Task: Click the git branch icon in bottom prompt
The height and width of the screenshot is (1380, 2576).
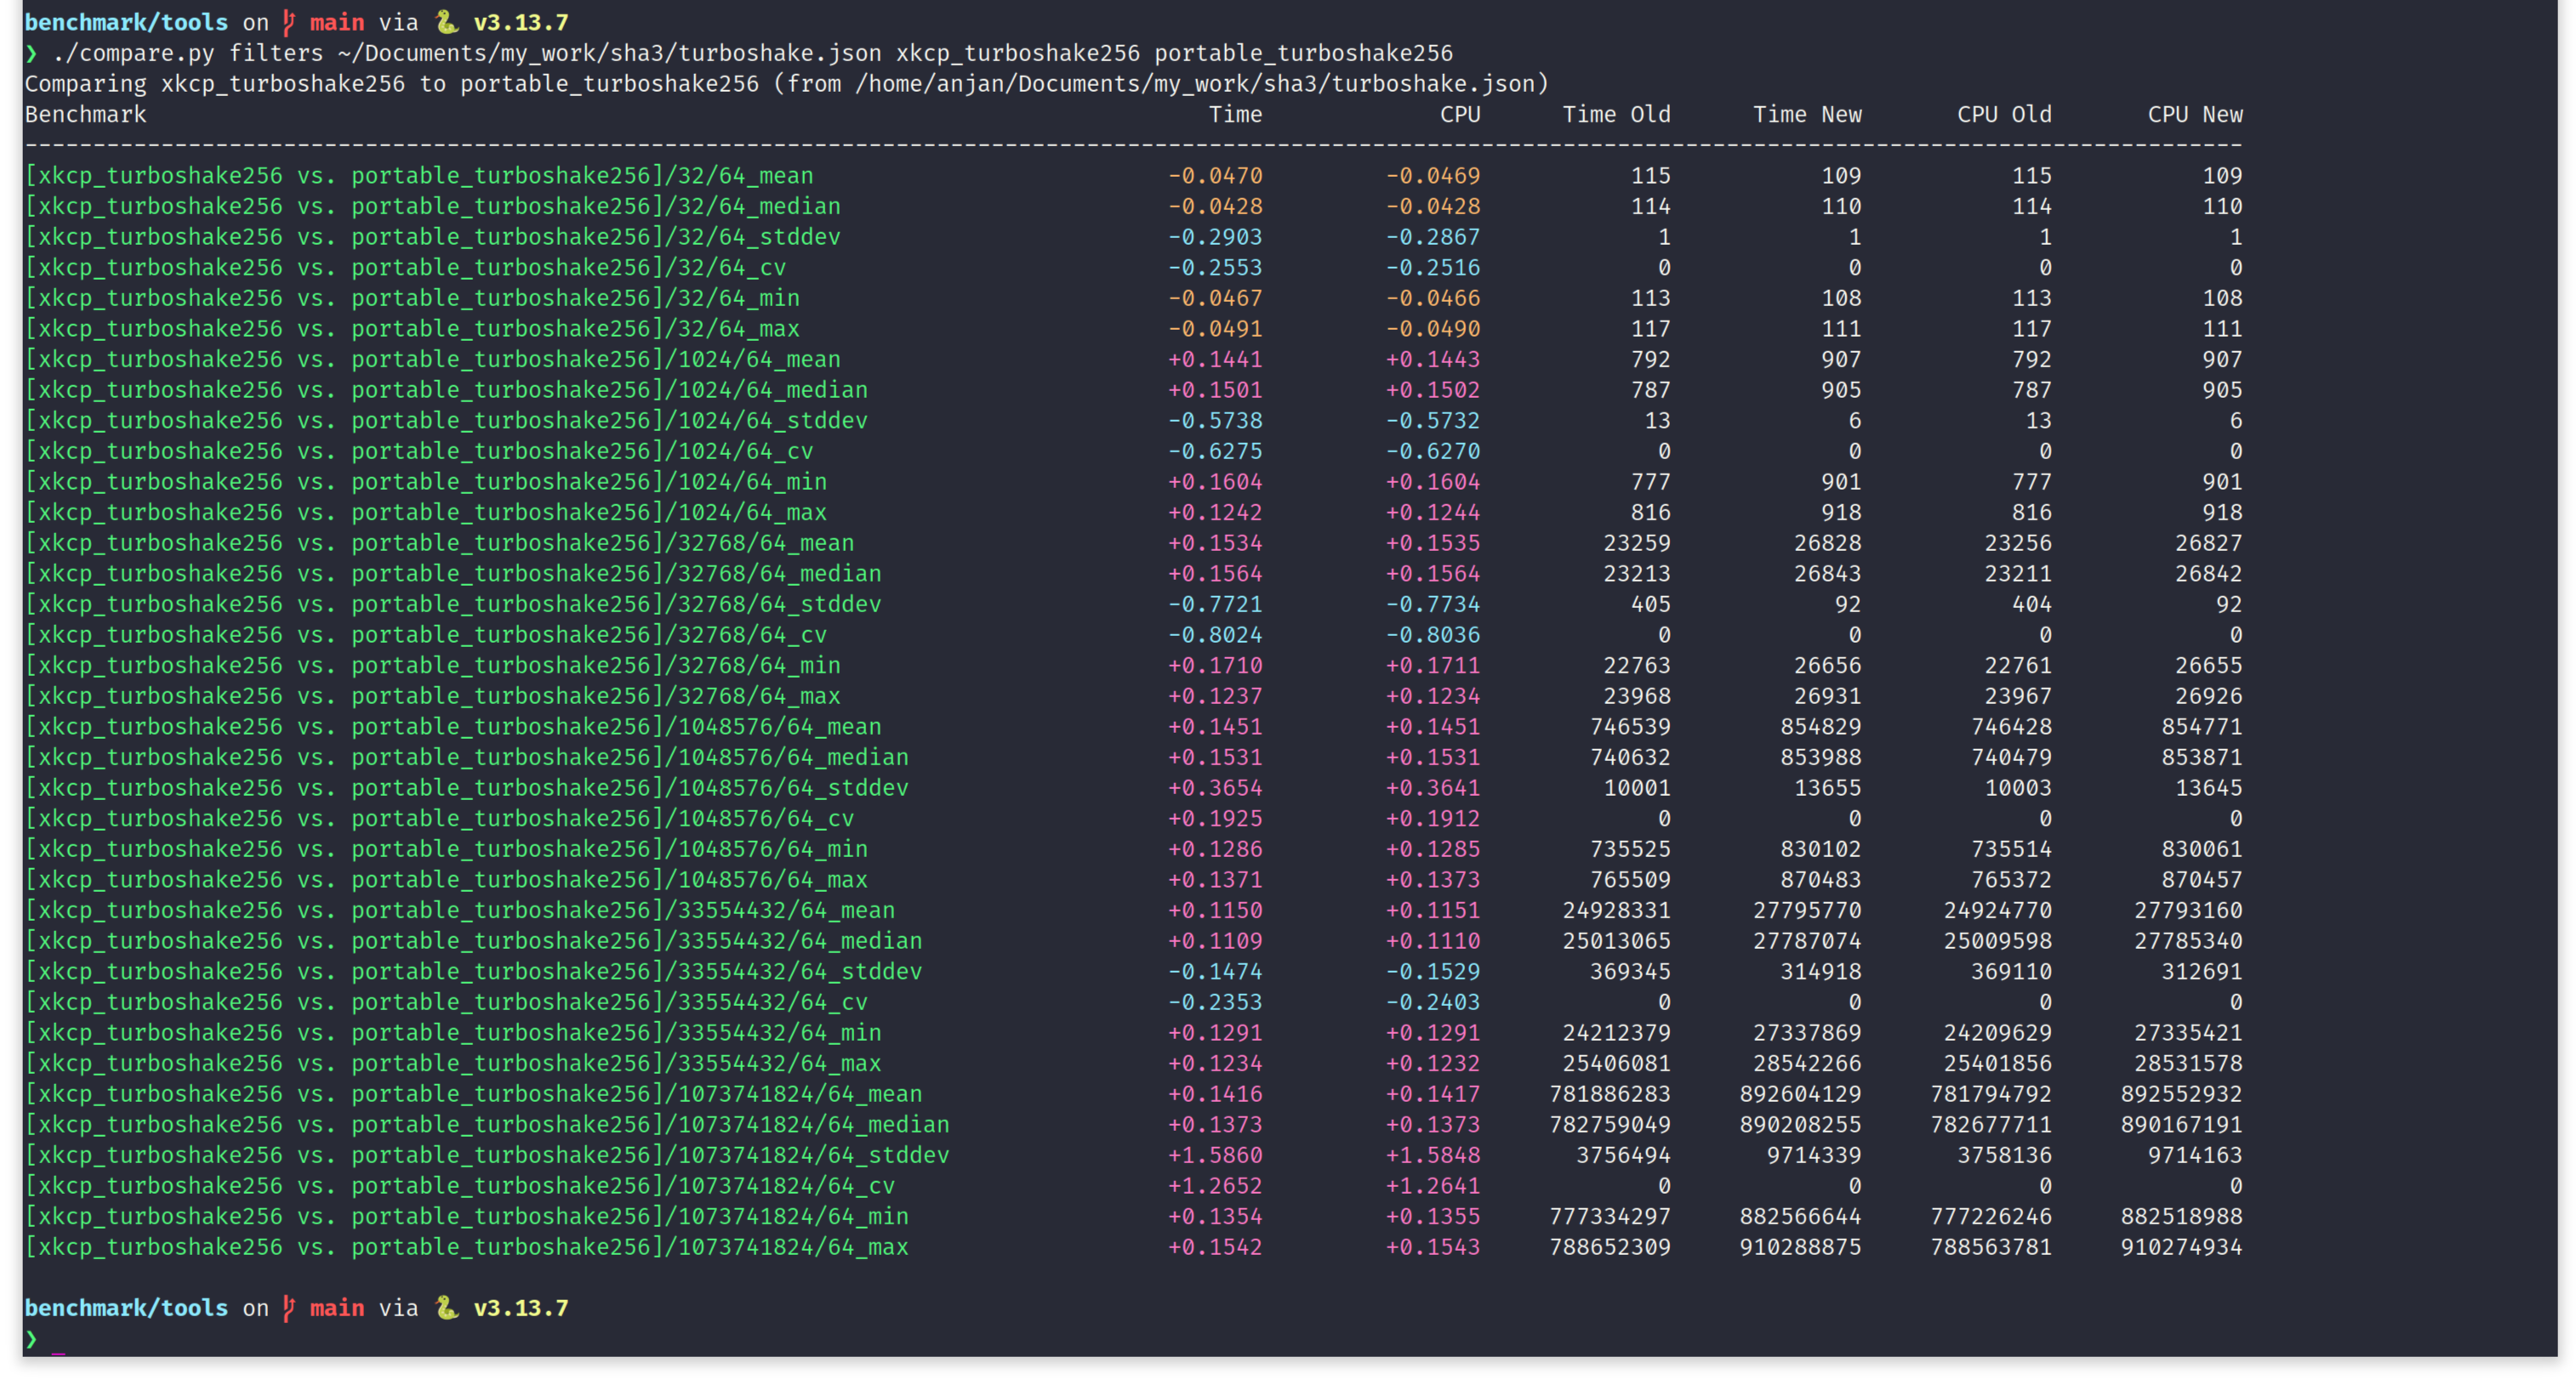Action: pos(289,1307)
